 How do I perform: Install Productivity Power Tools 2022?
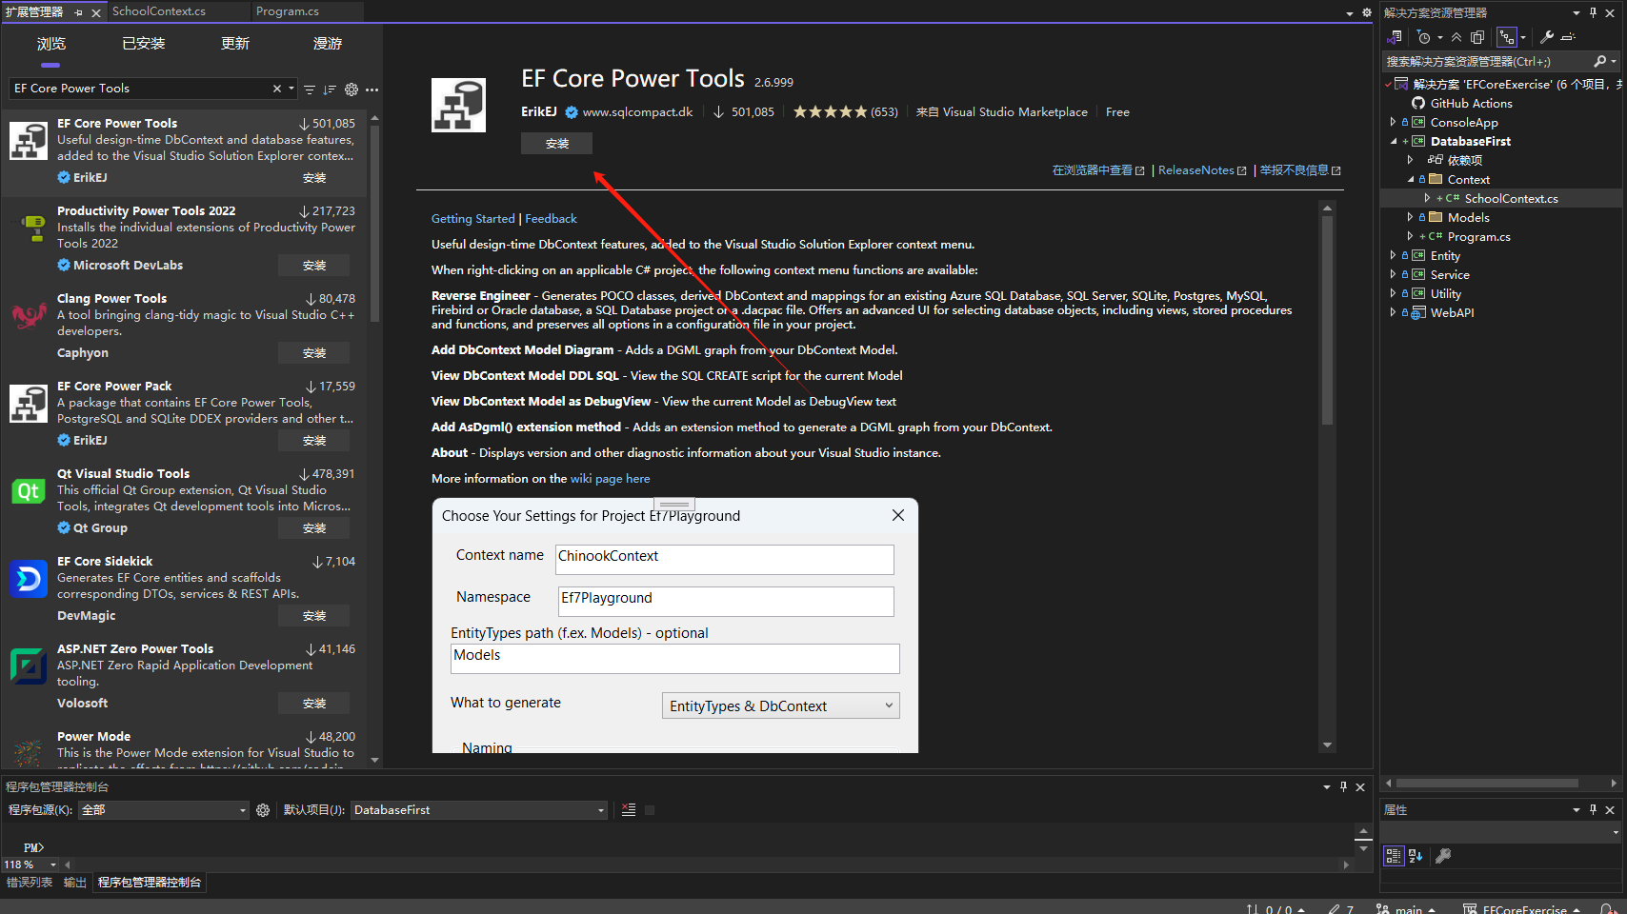tap(313, 265)
